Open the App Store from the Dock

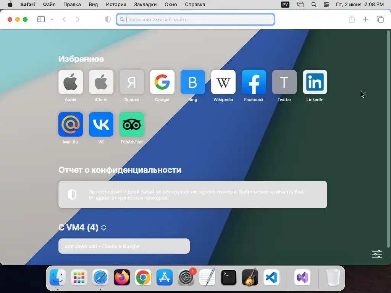[165, 277]
